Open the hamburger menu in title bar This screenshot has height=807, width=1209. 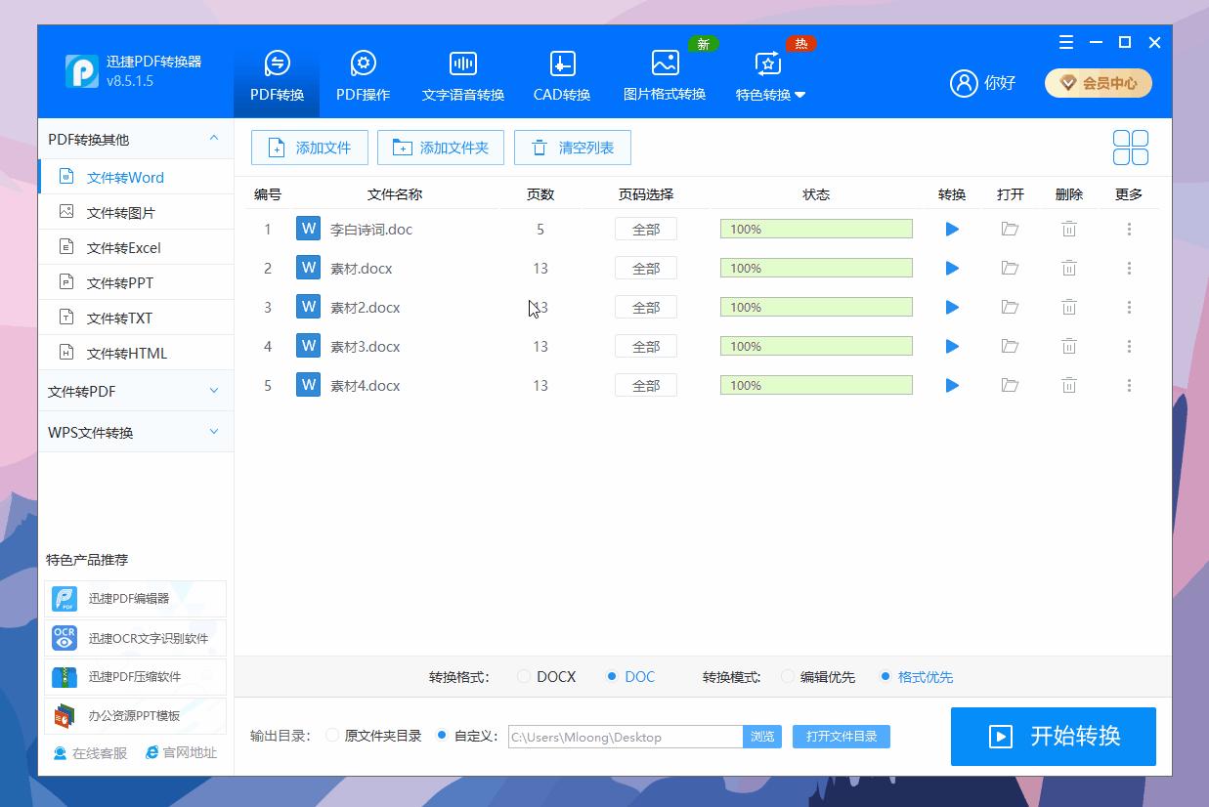(x=1066, y=42)
